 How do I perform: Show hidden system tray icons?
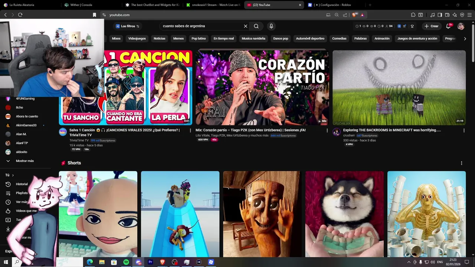coord(409,262)
